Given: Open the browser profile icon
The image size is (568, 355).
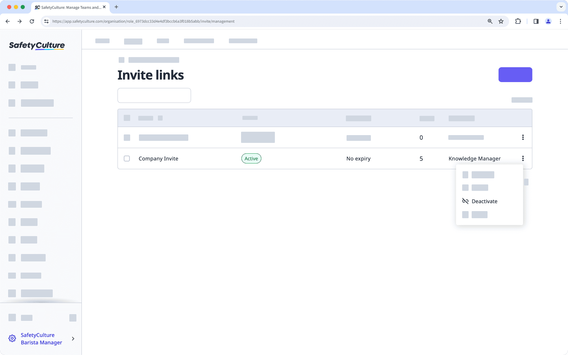Looking at the screenshot, I should pyautogui.click(x=548, y=21).
